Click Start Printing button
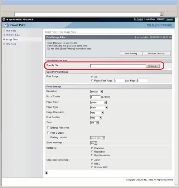The height and width of the screenshot is (188, 179). click(131, 54)
